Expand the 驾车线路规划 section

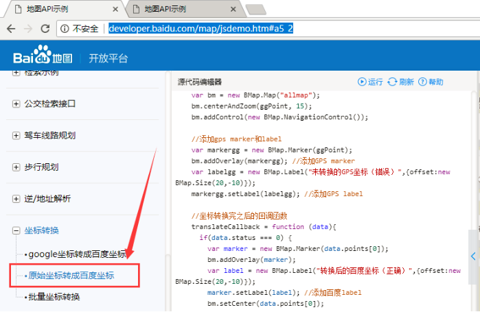tap(16, 136)
